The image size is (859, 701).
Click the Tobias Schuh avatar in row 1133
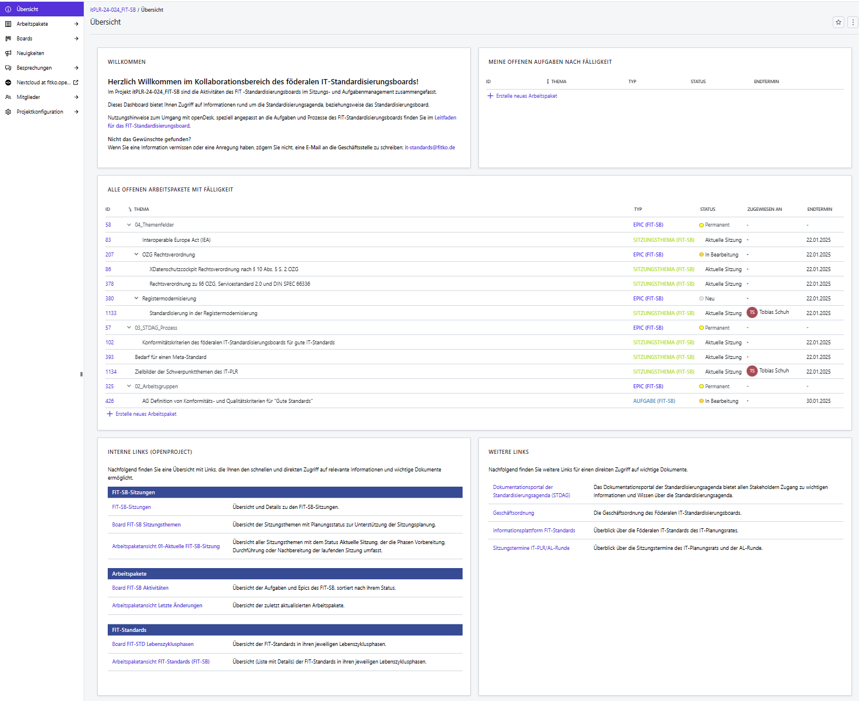point(752,313)
